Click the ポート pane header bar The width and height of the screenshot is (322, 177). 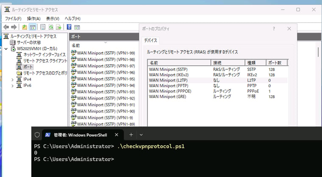pos(104,36)
